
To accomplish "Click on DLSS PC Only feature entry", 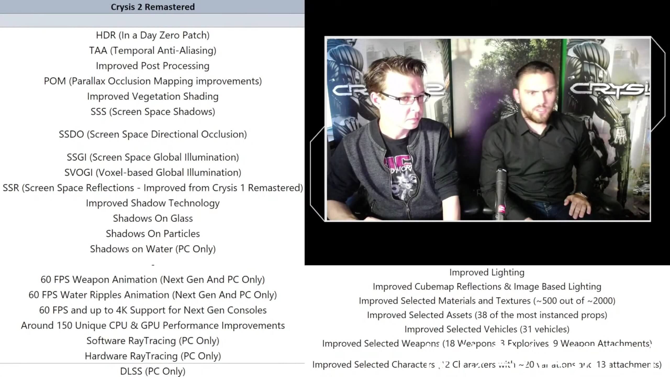I will [153, 370].
